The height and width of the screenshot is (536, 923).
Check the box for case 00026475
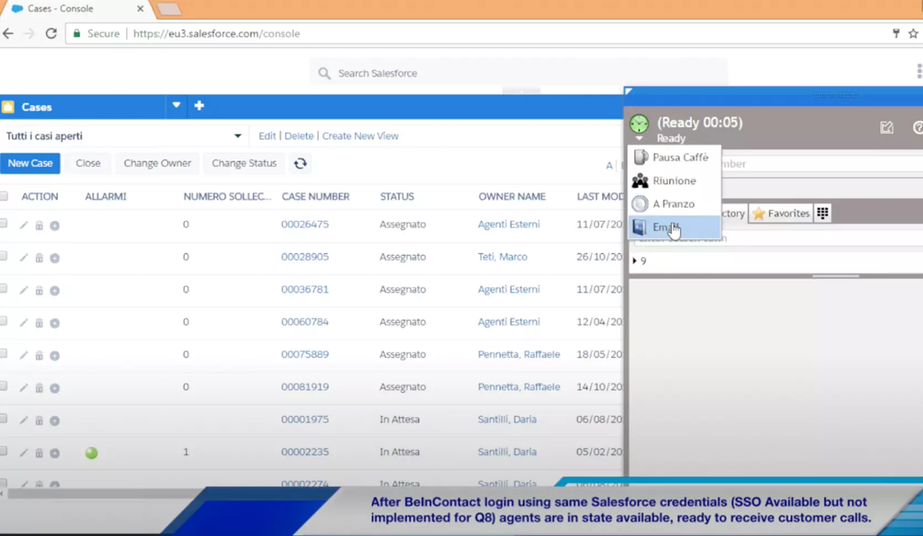tap(3, 223)
